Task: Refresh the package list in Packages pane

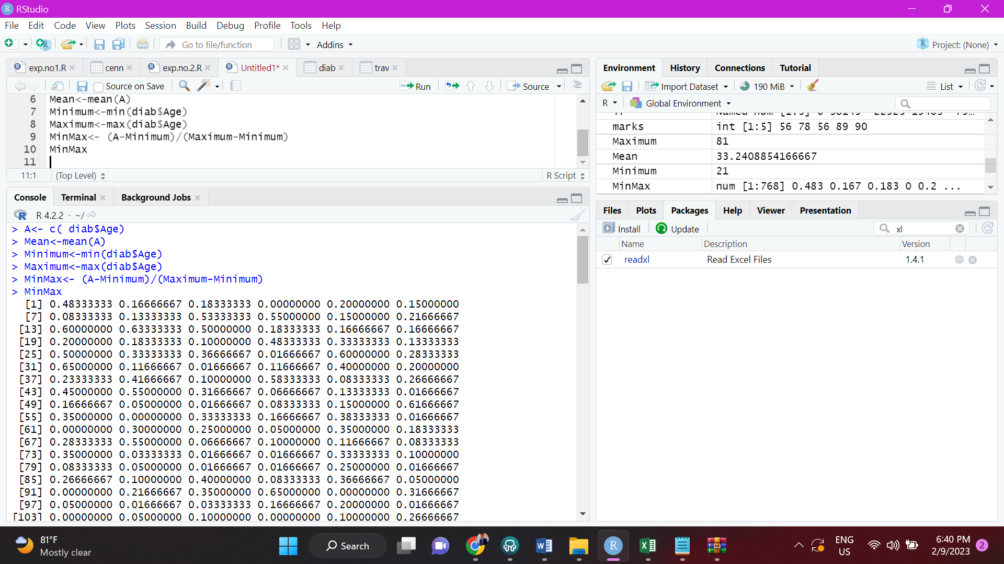Action: (x=987, y=228)
